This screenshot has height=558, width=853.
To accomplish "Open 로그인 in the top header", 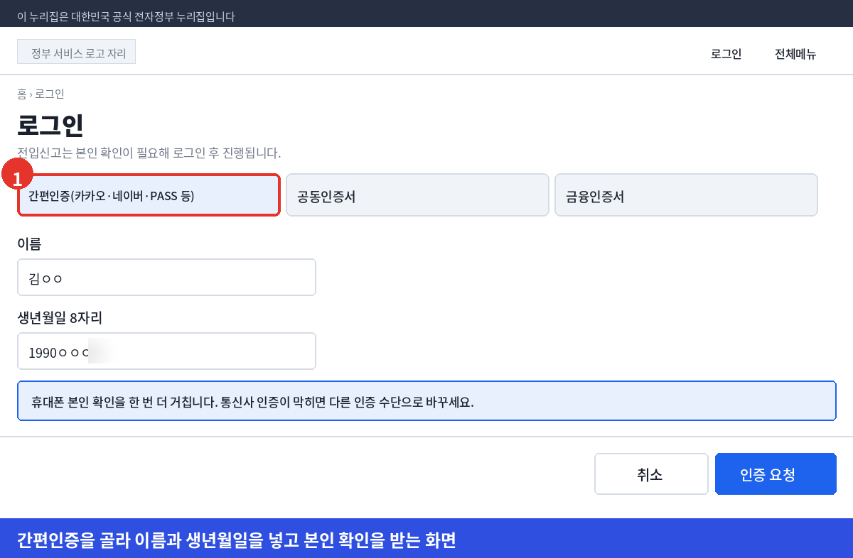I will point(726,54).
